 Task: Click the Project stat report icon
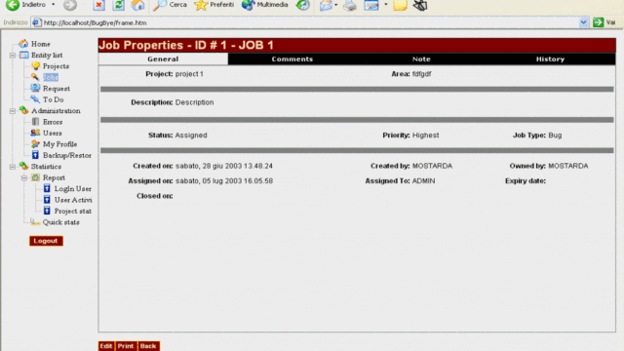(x=47, y=211)
